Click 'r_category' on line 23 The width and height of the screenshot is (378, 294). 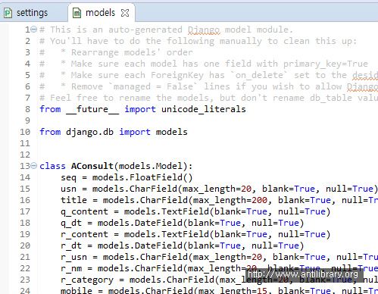(87, 280)
